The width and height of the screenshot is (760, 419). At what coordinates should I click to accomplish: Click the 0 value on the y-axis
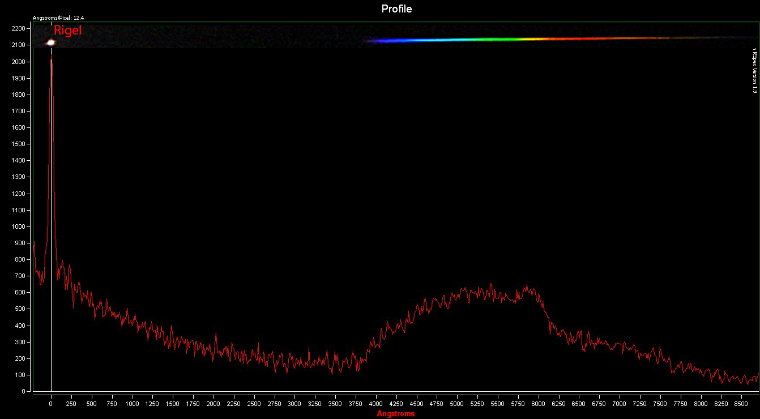(x=24, y=392)
